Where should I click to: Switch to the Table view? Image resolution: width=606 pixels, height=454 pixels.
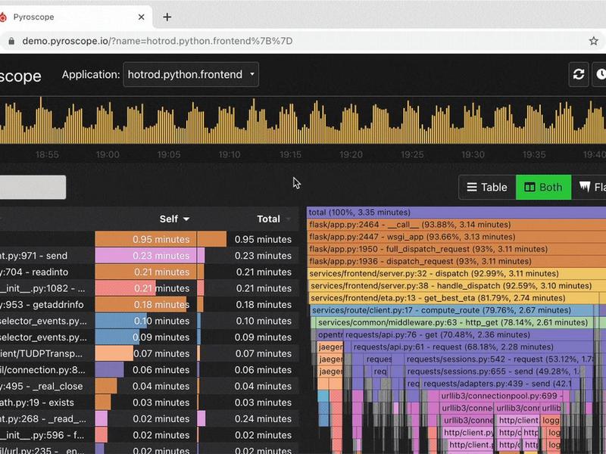coord(487,187)
